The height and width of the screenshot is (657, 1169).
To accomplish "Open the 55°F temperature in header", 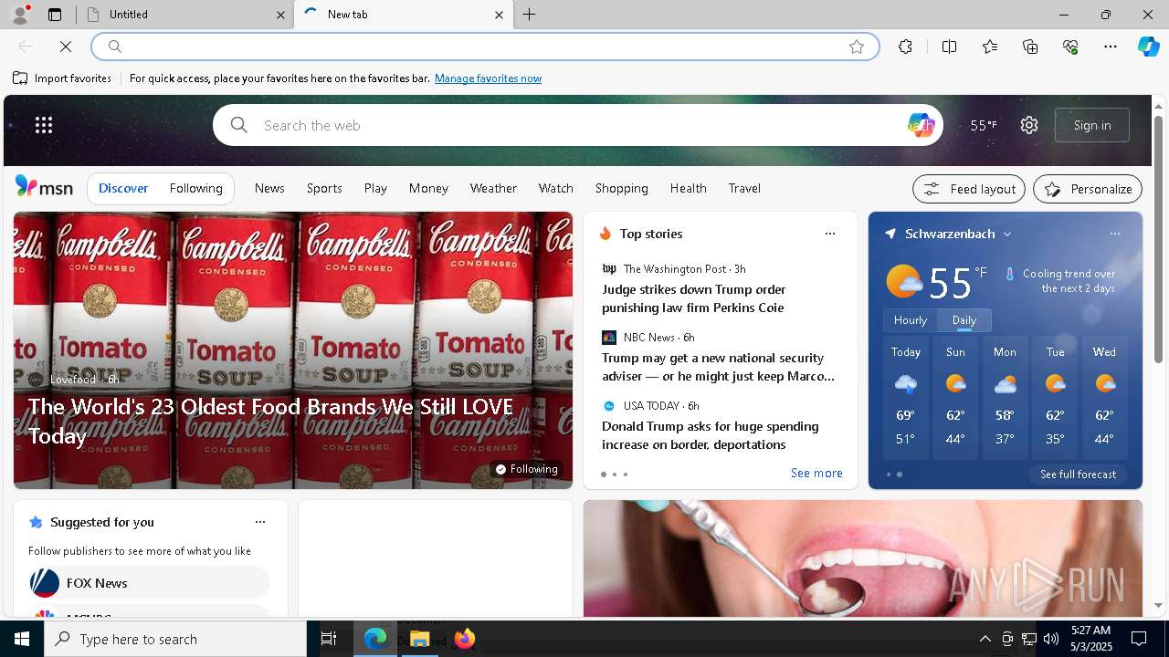I will [x=984, y=125].
